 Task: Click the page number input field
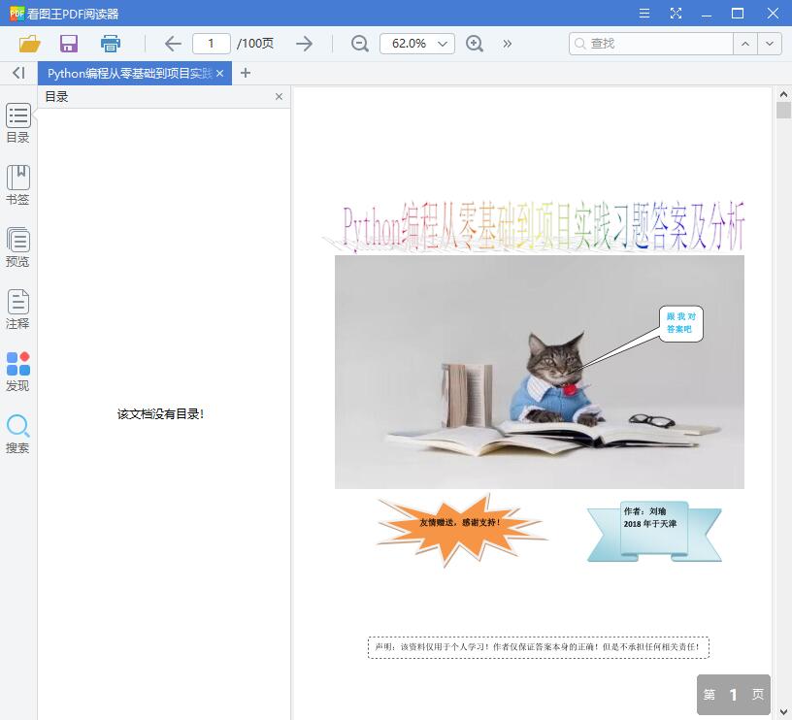click(x=212, y=44)
